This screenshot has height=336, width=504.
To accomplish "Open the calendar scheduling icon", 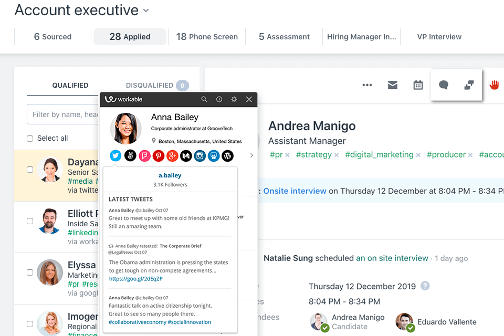I will pyautogui.click(x=418, y=85).
